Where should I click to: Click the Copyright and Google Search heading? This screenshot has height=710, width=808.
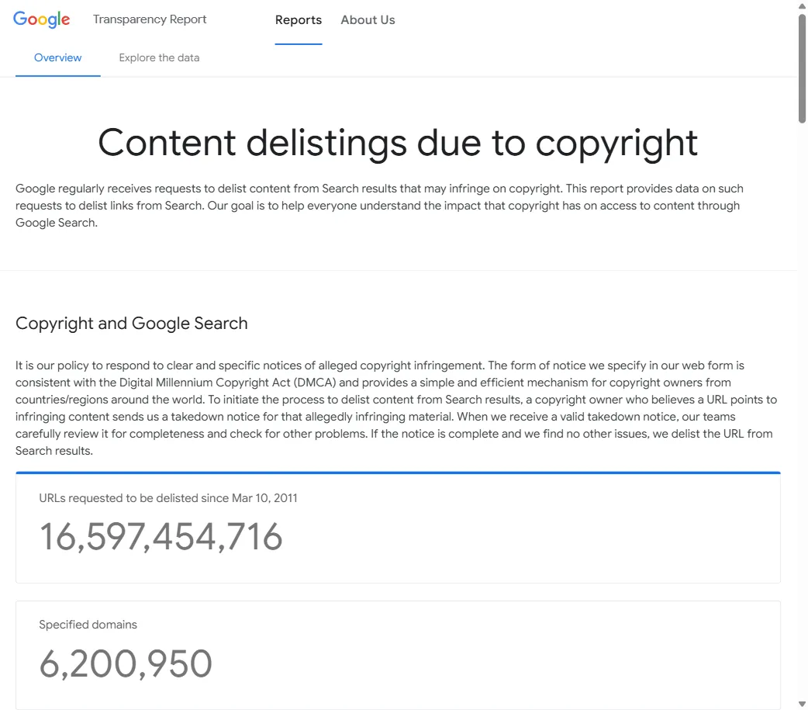132,323
